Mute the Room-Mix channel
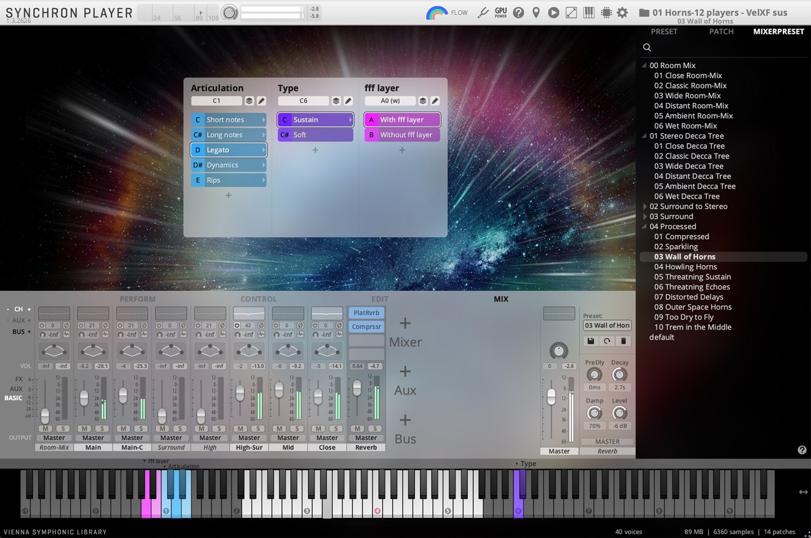 click(x=46, y=429)
